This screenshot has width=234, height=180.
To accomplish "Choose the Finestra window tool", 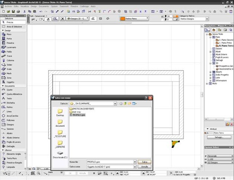I will [10, 43].
